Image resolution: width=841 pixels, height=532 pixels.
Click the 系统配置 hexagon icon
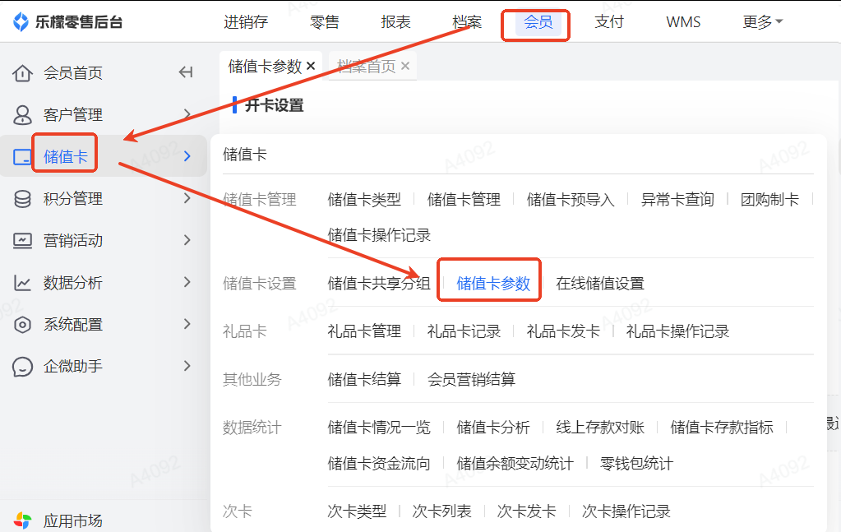(x=22, y=325)
